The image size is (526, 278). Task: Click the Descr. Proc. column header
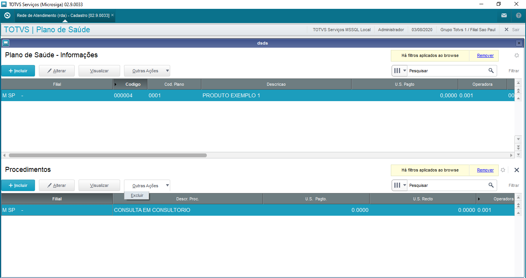tap(188, 199)
